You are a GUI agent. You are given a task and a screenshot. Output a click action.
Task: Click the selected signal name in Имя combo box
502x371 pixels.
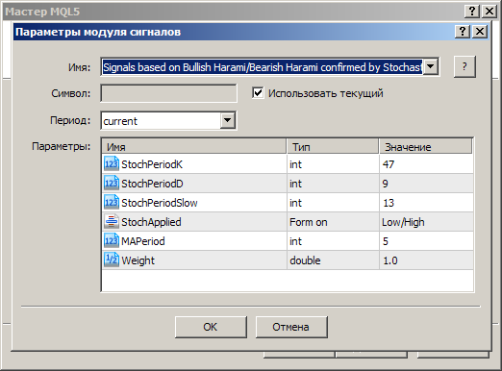pyautogui.click(x=263, y=67)
